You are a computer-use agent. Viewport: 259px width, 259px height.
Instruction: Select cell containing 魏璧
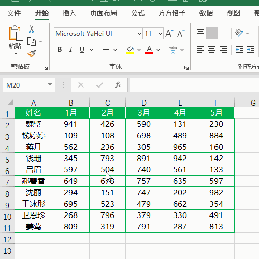(x=34, y=124)
